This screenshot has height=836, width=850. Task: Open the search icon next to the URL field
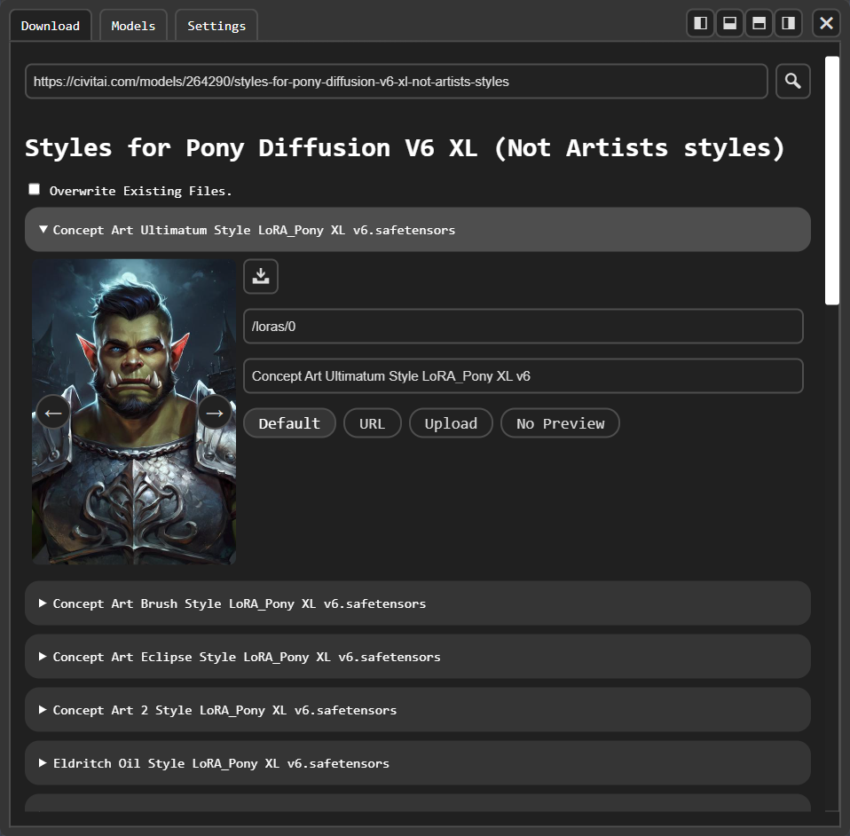click(792, 81)
